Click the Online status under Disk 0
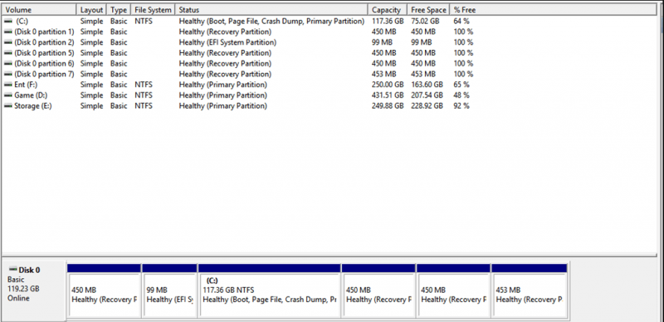 (18, 298)
